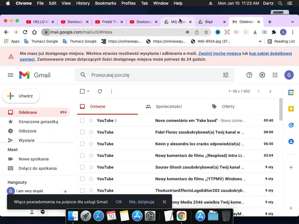Open Reading List in bookmarks bar

281,41
